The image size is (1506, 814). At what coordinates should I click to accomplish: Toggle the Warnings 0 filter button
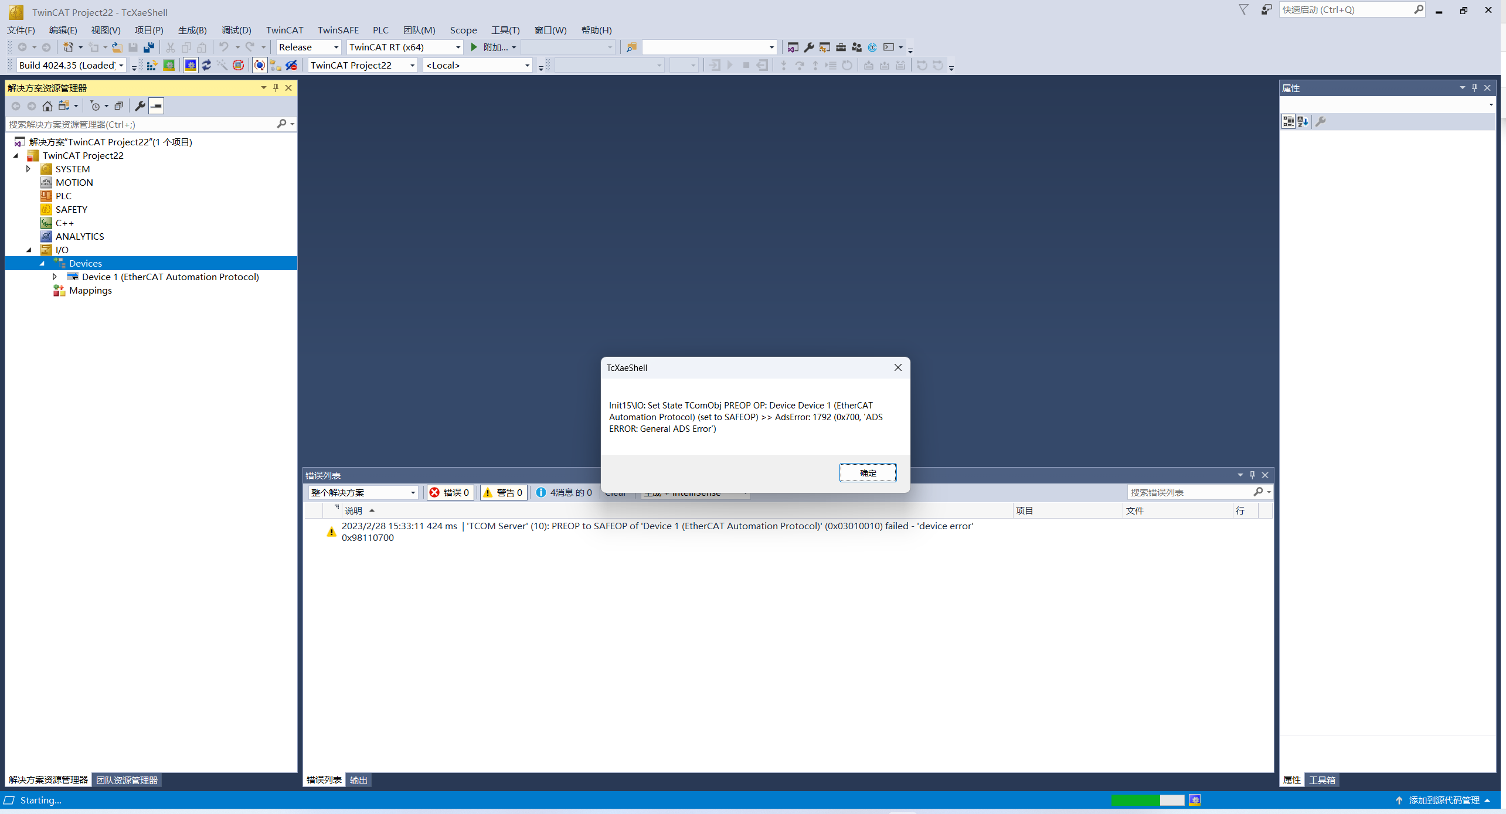[x=504, y=492]
